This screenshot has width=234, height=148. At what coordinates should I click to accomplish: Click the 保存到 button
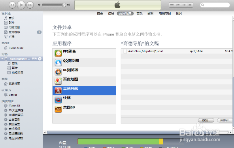[225, 120]
